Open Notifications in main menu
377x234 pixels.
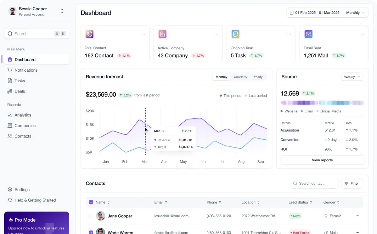click(x=36, y=70)
